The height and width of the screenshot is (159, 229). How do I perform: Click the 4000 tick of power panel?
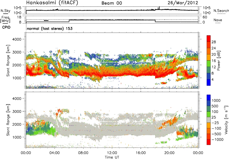pyautogui.click(x=17, y=39)
